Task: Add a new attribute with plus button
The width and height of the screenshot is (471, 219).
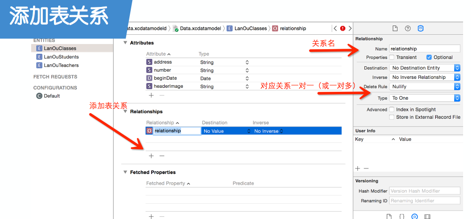Action: pyautogui.click(x=151, y=95)
